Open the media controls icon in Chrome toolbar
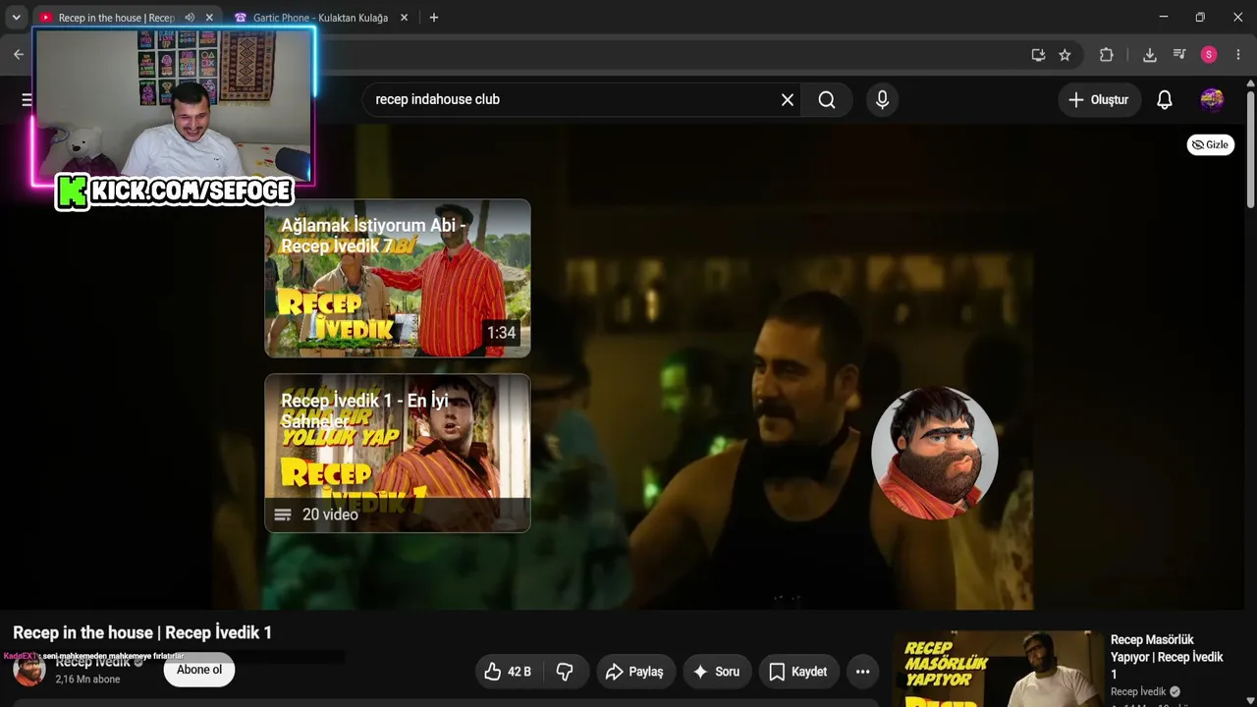The width and height of the screenshot is (1257, 707). pos(1179,55)
